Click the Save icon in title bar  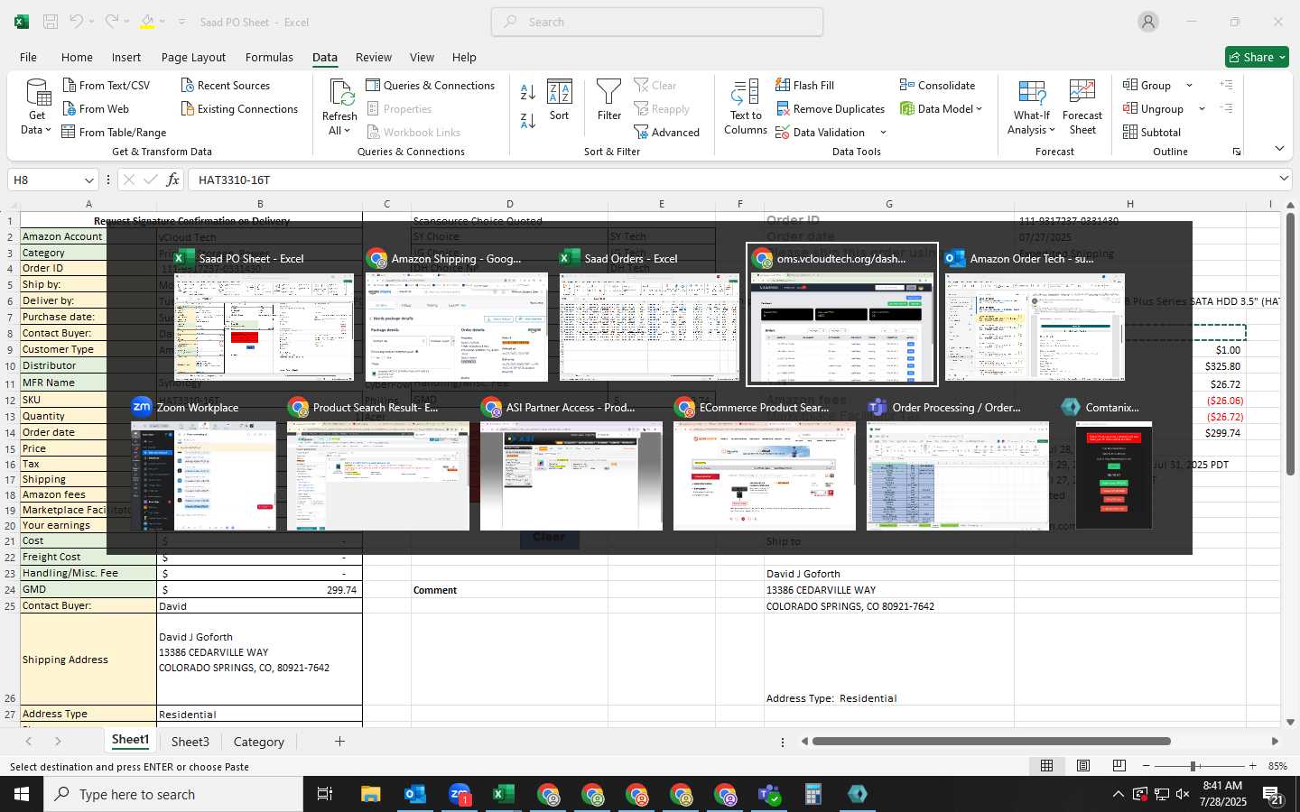(51, 22)
